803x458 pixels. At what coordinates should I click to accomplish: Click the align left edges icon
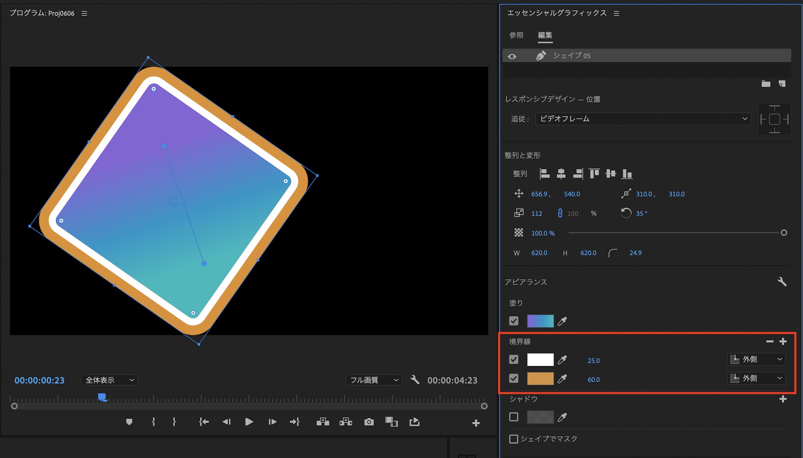pos(544,174)
